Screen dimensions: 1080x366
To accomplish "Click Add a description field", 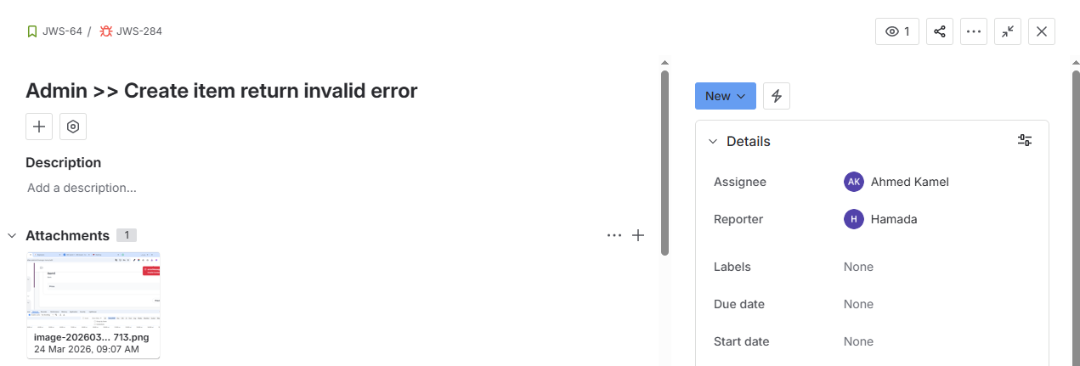I will [x=82, y=188].
